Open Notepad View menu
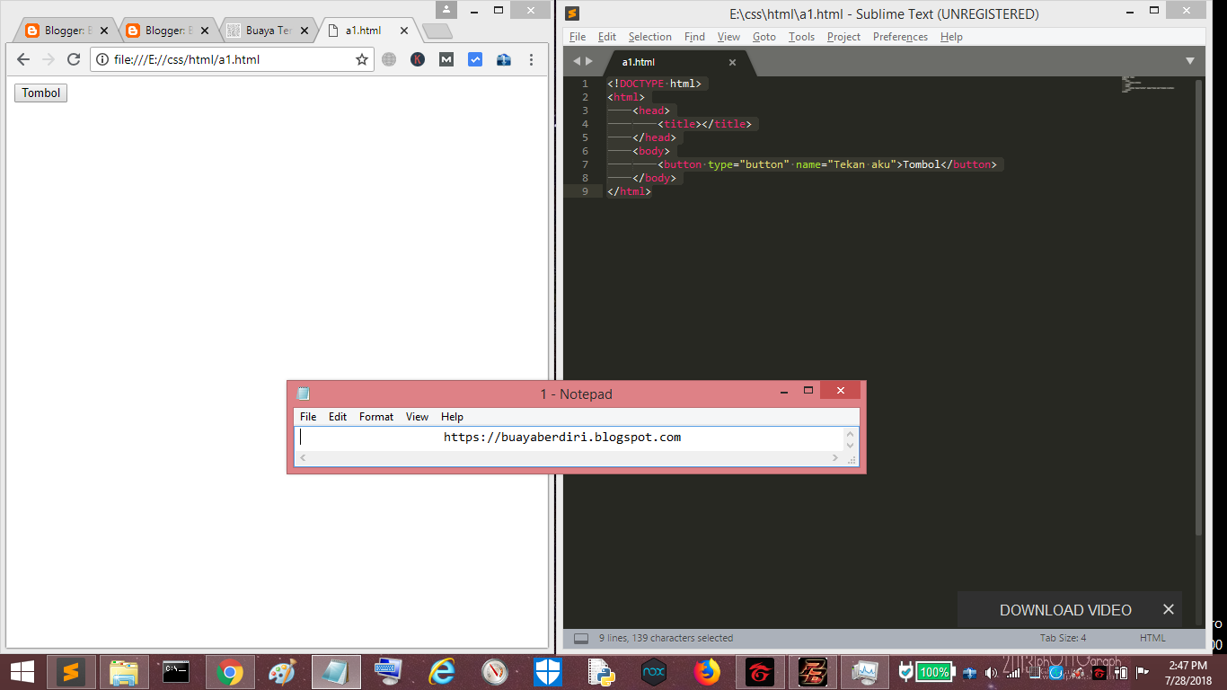The image size is (1227, 690). (x=418, y=417)
